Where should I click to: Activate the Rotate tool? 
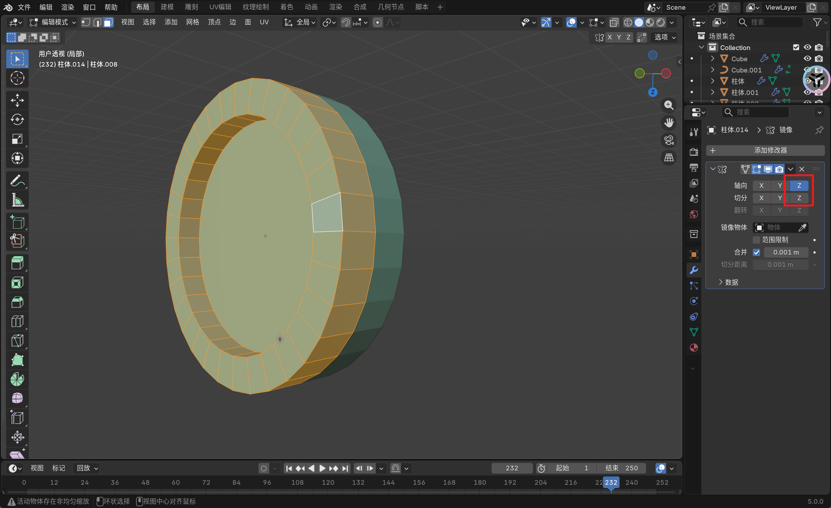click(17, 120)
